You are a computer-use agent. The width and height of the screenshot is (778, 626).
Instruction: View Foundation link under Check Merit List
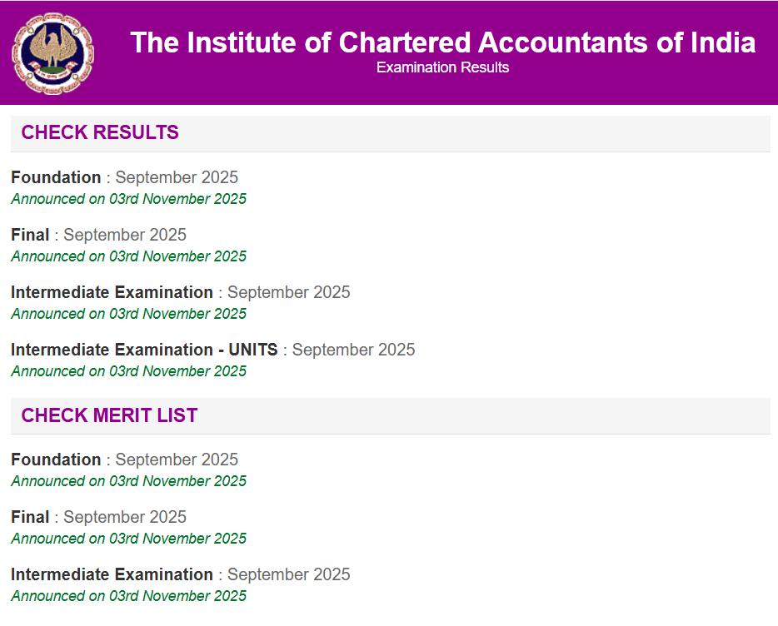[56, 460]
